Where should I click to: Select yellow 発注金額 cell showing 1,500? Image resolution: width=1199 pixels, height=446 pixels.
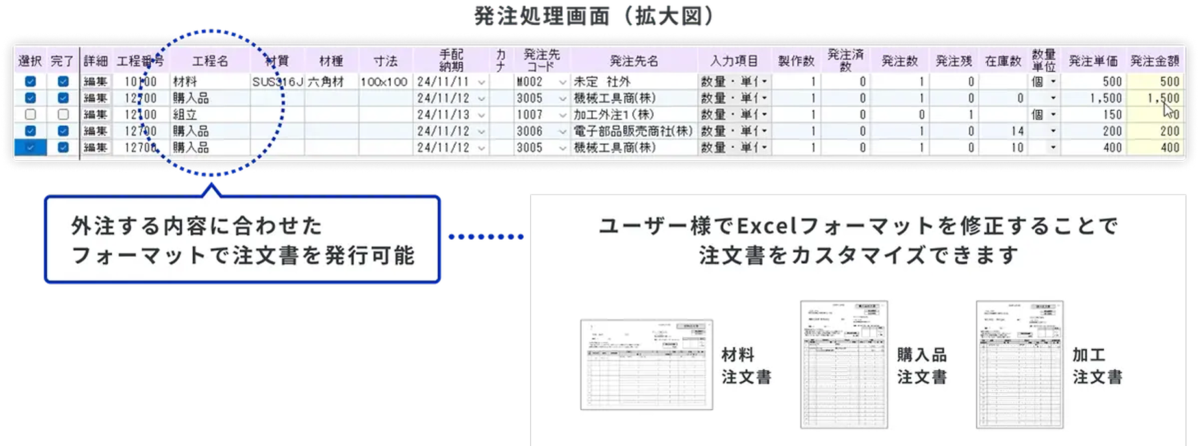pyautogui.click(x=1155, y=99)
